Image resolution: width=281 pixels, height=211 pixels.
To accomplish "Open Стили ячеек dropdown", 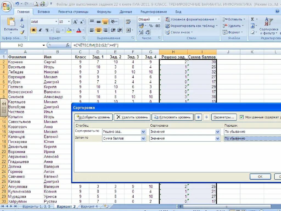I will pos(179,32).
